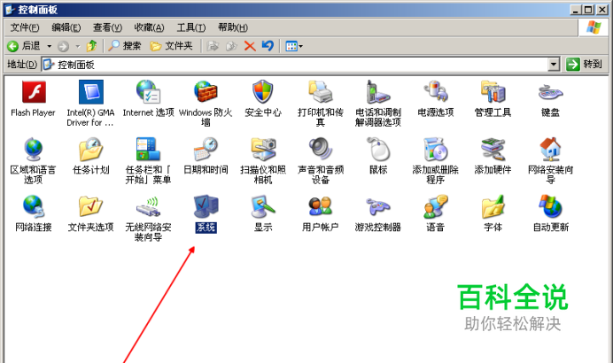Expand the back history dropdown arrow

[50, 46]
